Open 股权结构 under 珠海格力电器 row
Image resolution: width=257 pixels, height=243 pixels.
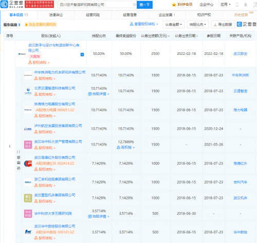pos(45,116)
